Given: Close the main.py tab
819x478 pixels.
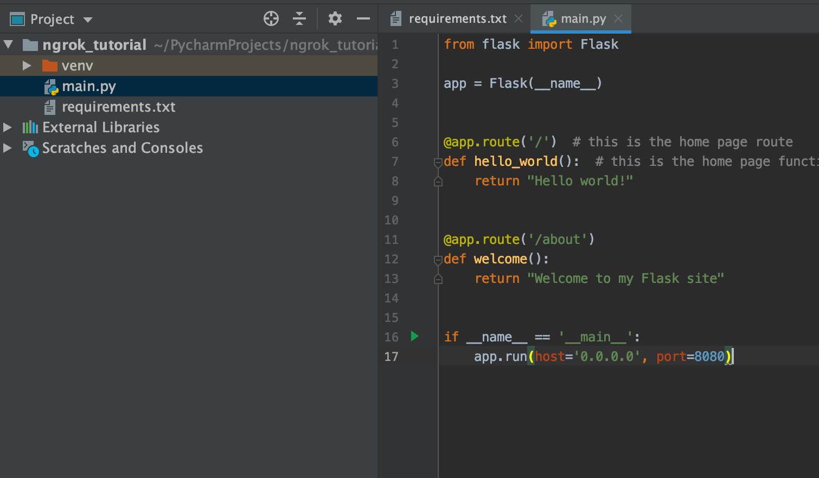Looking at the screenshot, I should click(x=618, y=19).
